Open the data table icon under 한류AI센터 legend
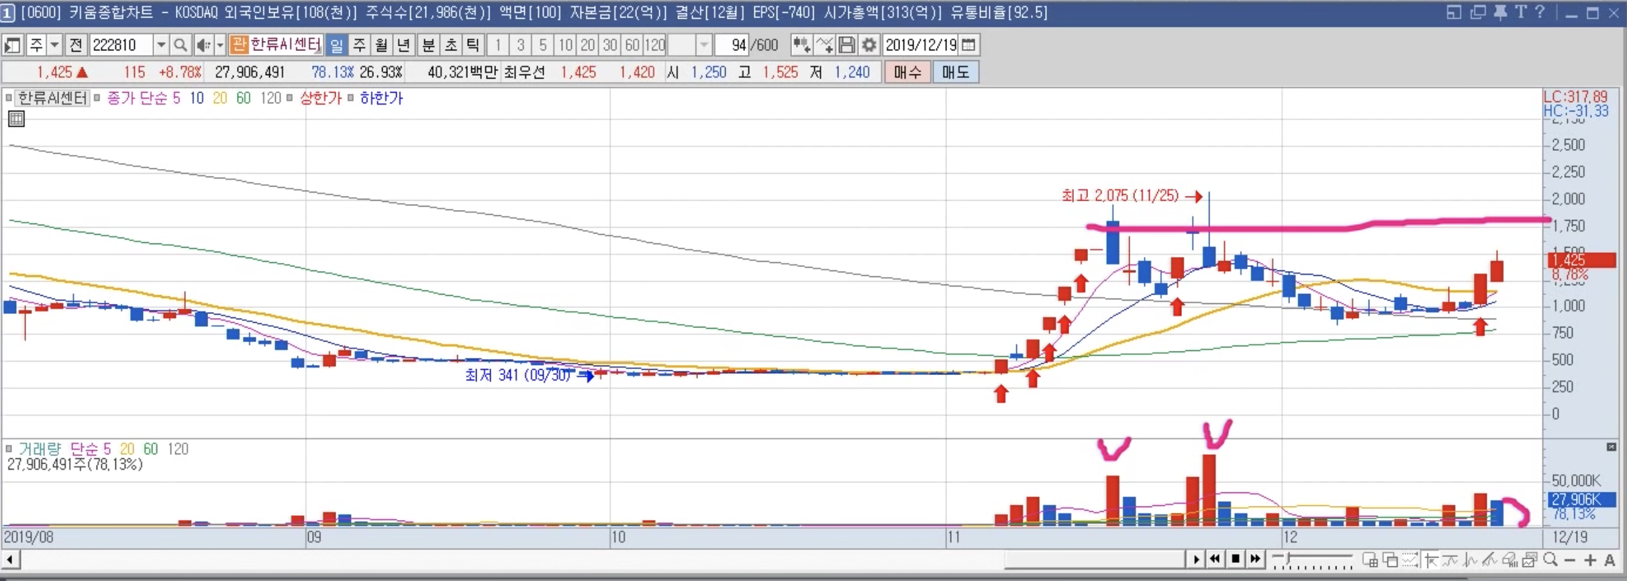The width and height of the screenshot is (1627, 581). pyautogui.click(x=16, y=119)
